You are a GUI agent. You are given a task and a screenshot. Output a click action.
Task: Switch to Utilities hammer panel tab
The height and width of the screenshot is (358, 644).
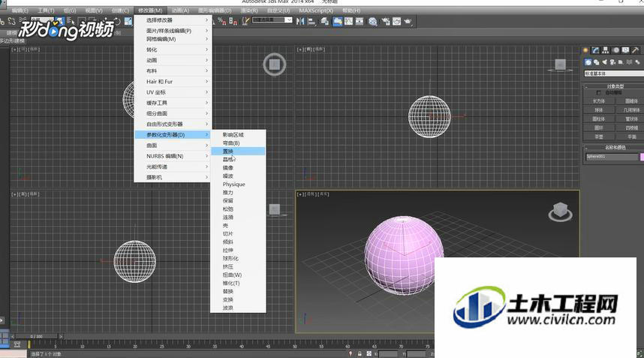pos(636,50)
